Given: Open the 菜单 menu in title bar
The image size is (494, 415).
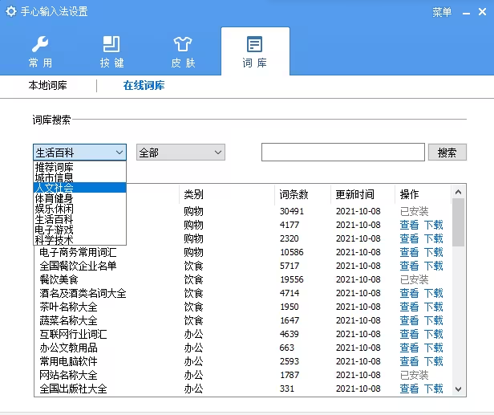Looking at the screenshot, I should click(442, 12).
